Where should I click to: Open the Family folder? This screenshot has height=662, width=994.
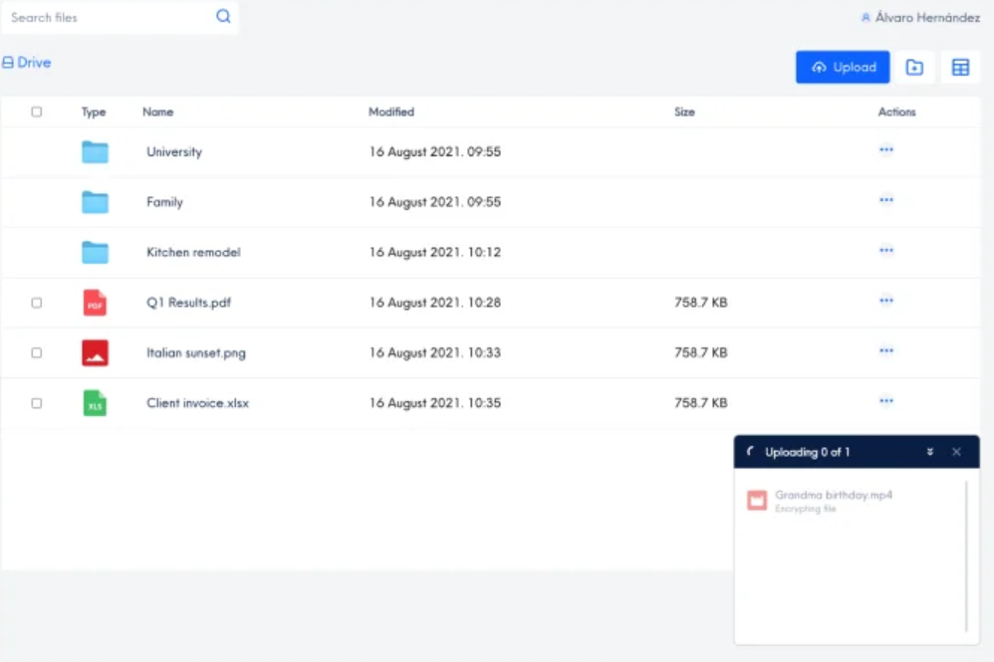[x=164, y=201]
